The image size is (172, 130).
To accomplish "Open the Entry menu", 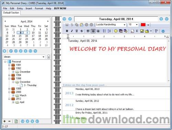I will pos(20,8).
